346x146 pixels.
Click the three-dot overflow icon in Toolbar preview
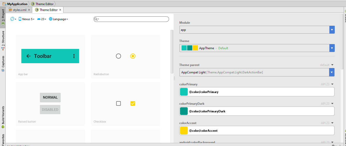coord(74,56)
